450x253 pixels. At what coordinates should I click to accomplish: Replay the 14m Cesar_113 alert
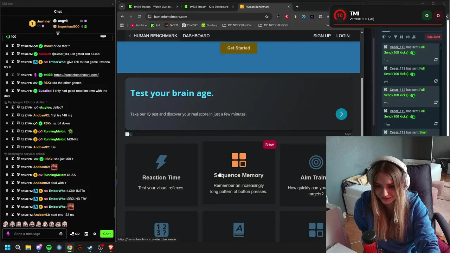(436, 124)
